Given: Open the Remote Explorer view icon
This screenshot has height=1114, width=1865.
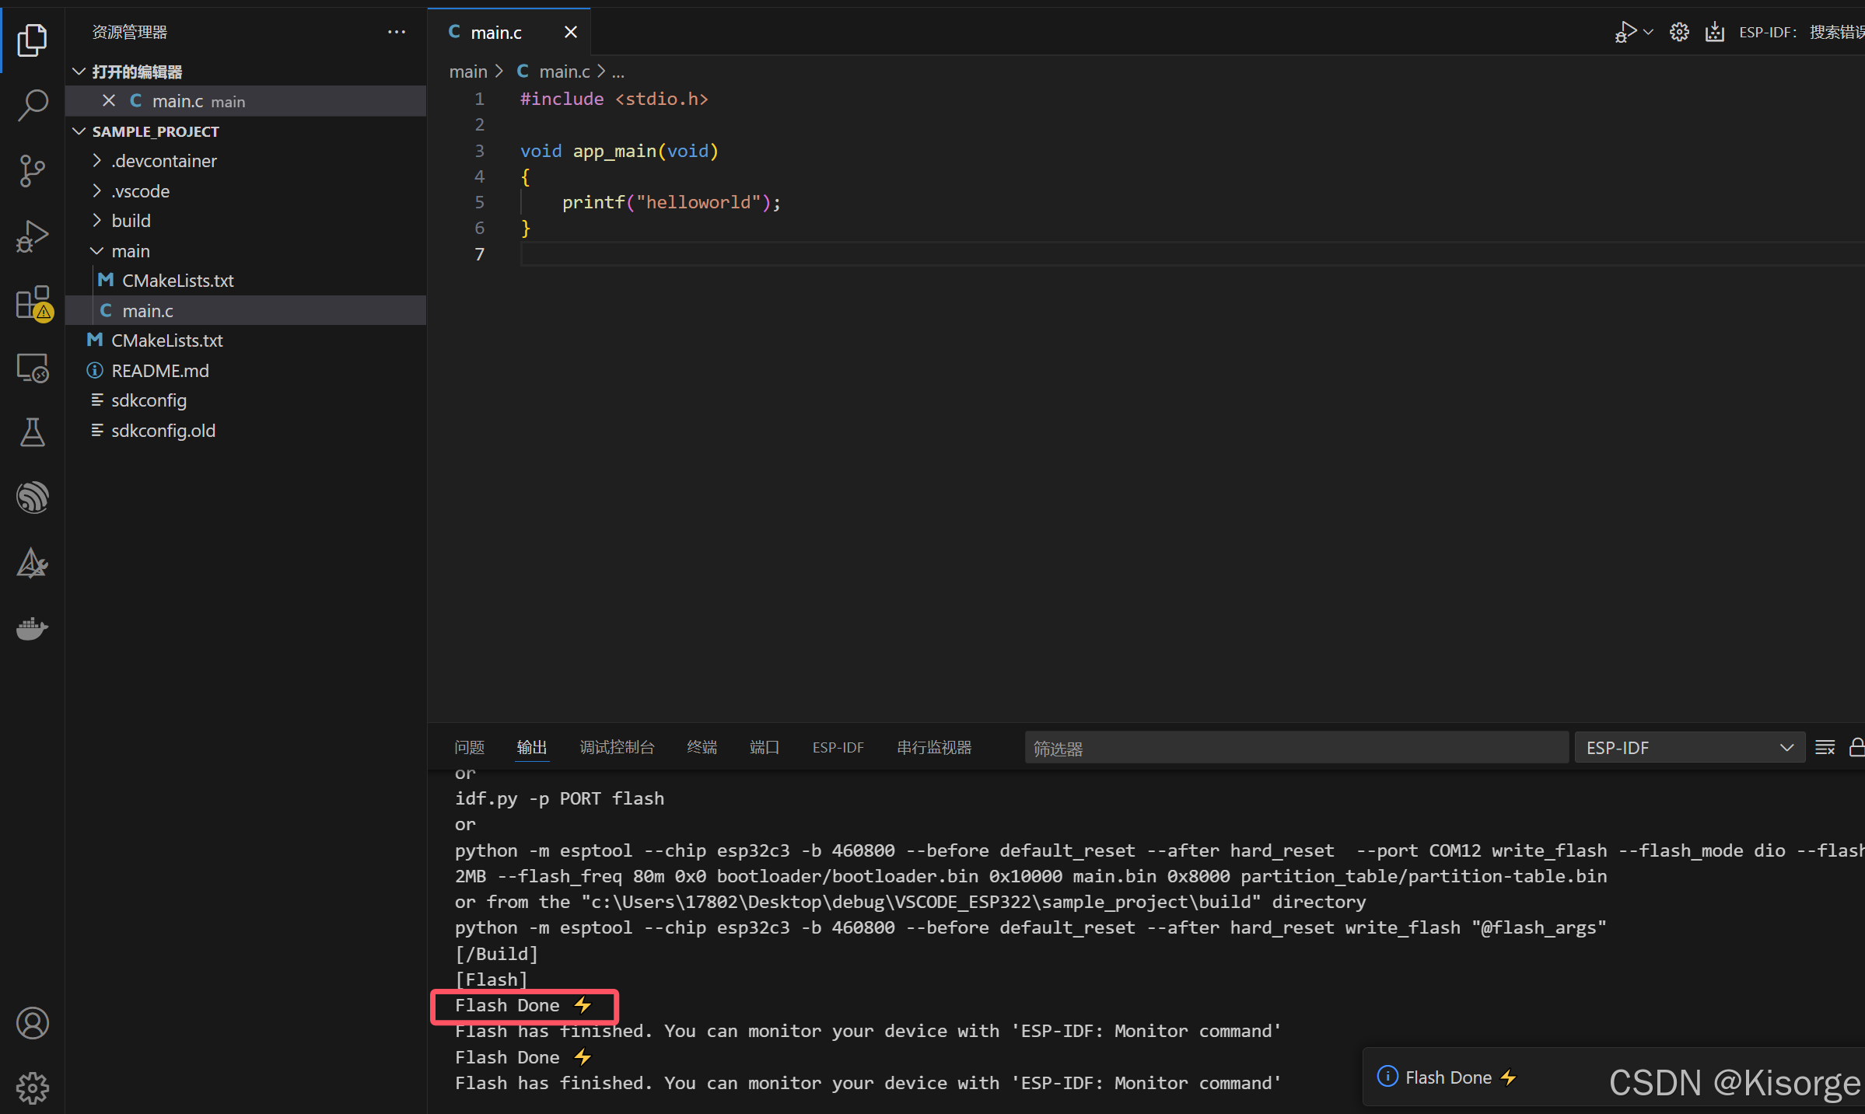Looking at the screenshot, I should tap(32, 368).
